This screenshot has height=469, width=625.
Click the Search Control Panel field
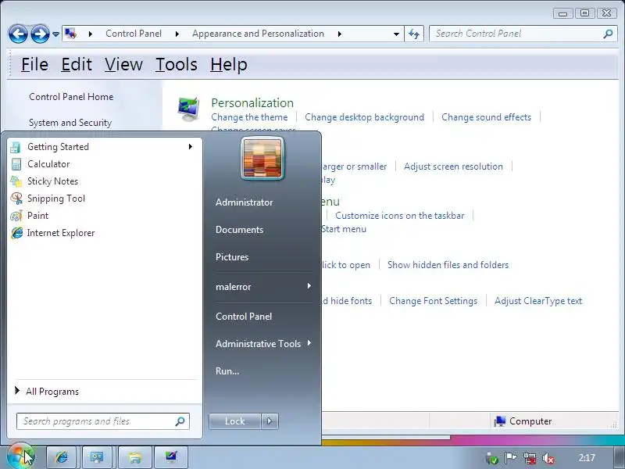[x=517, y=34]
